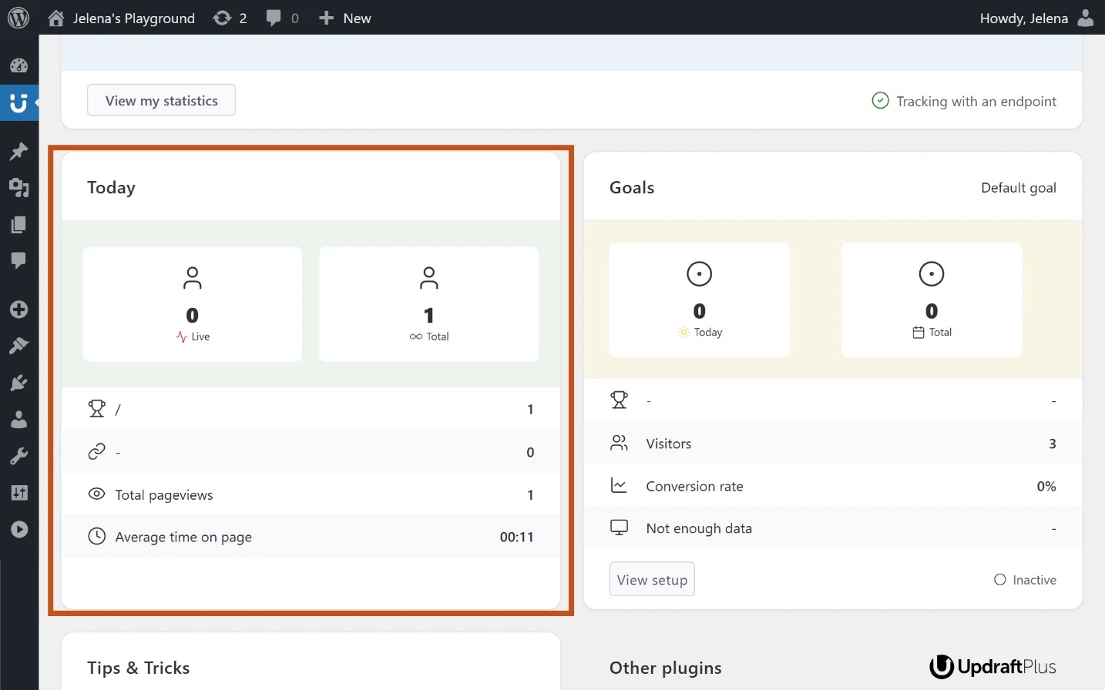Image resolution: width=1105 pixels, height=690 pixels.
Task: Click the green check tracking status icon
Action: click(880, 100)
